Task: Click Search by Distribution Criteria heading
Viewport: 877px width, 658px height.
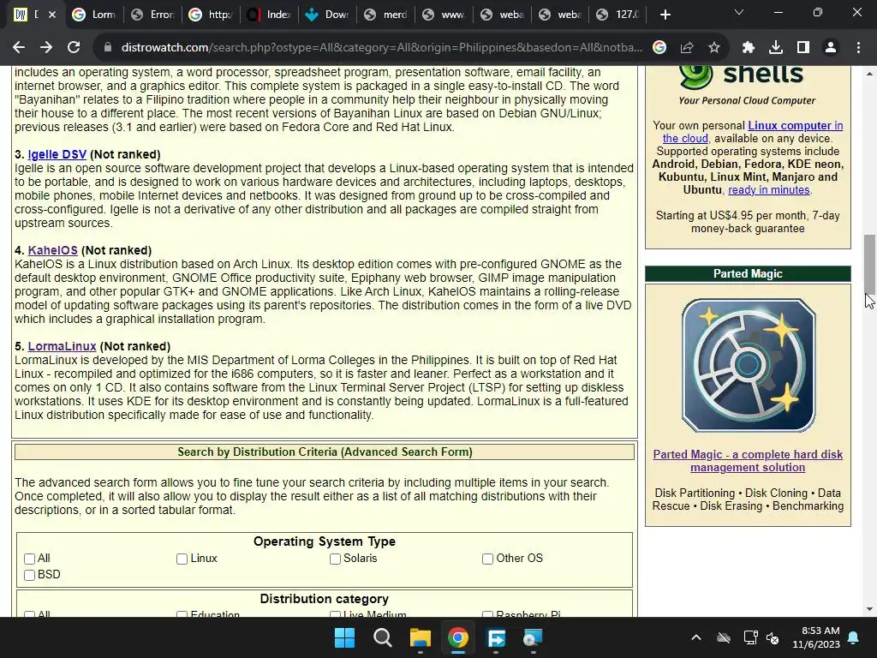Action: coord(325,452)
